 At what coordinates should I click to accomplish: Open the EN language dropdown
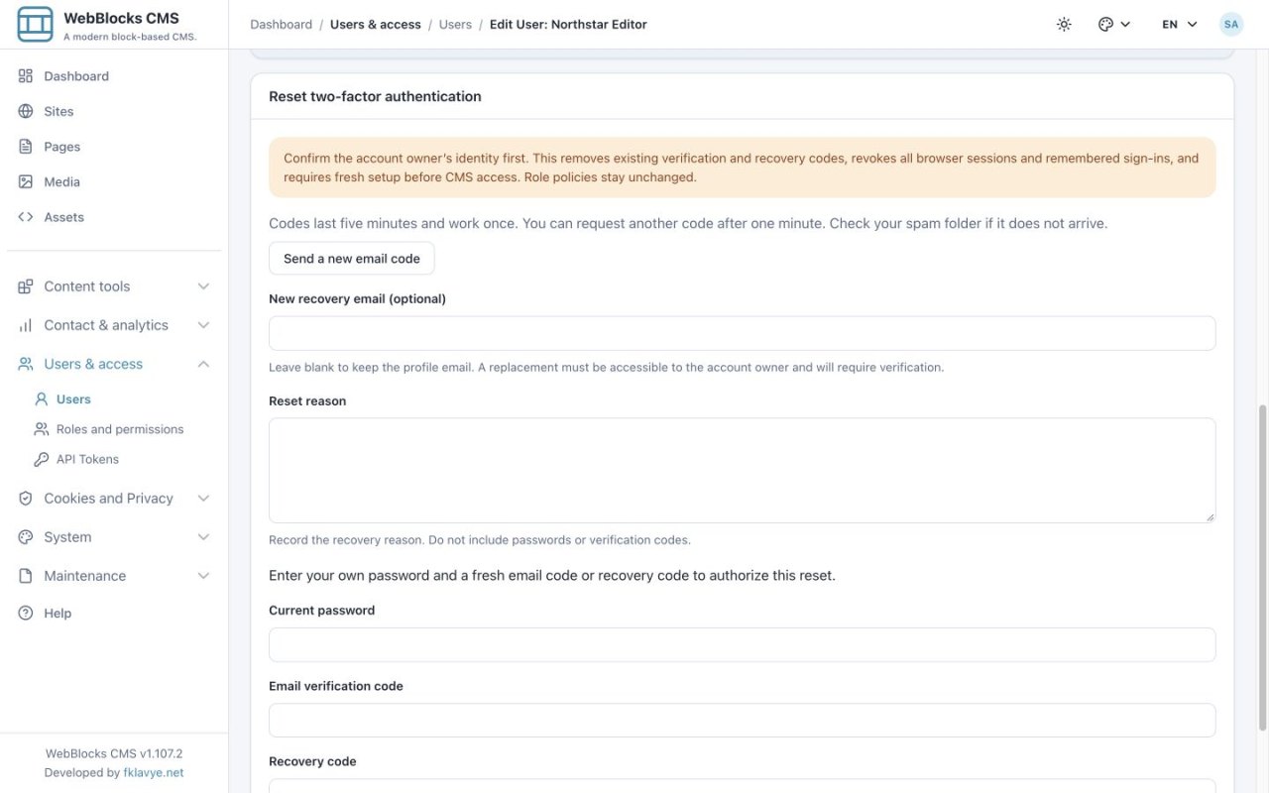click(1180, 25)
